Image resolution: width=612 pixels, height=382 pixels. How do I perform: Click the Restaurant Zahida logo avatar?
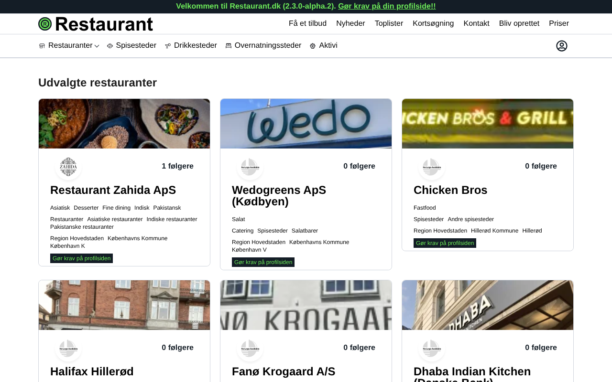pos(68,167)
